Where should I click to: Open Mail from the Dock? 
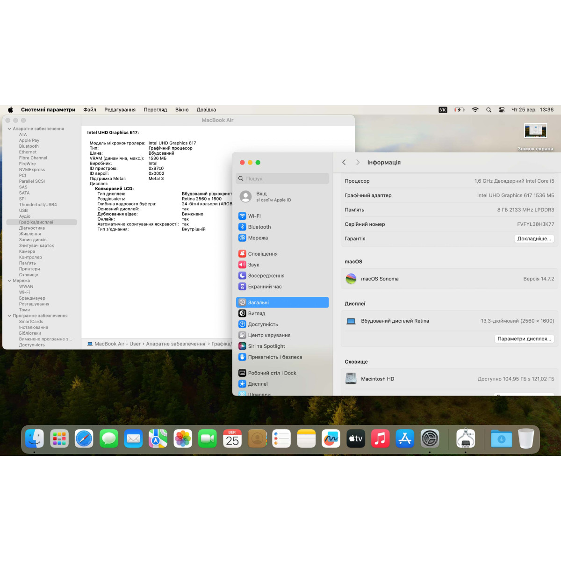pyautogui.click(x=133, y=439)
